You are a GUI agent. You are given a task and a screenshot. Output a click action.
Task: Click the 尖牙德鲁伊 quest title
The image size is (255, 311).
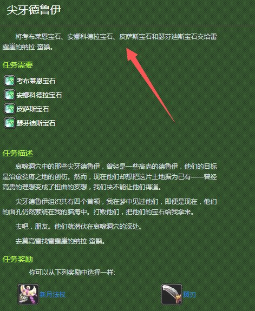(x=34, y=10)
